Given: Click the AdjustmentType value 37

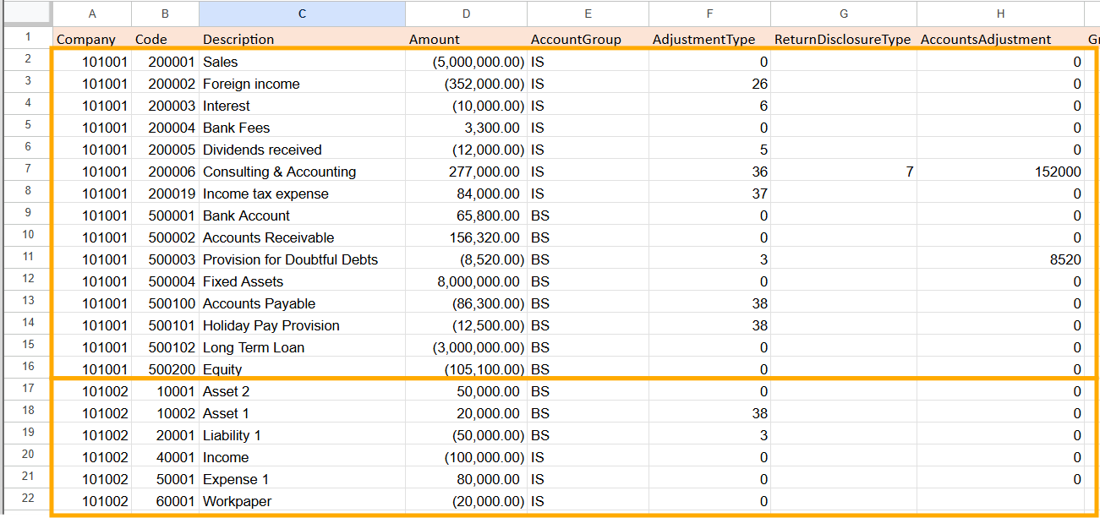Looking at the screenshot, I should (x=710, y=194).
